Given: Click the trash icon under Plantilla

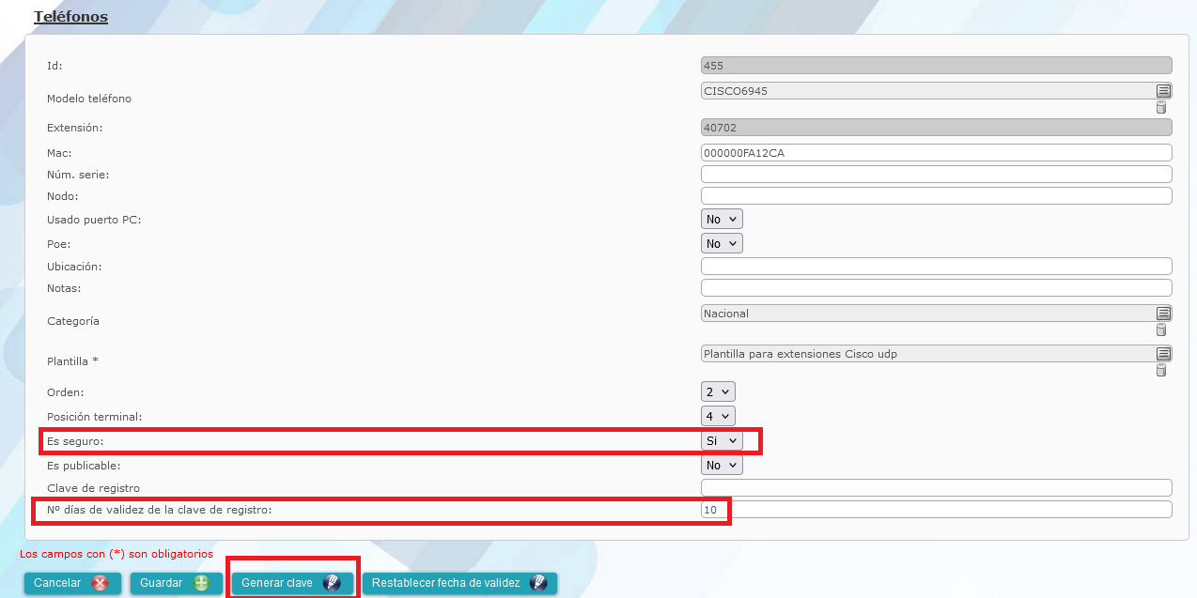Looking at the screenshot, I should [1161, 370].
